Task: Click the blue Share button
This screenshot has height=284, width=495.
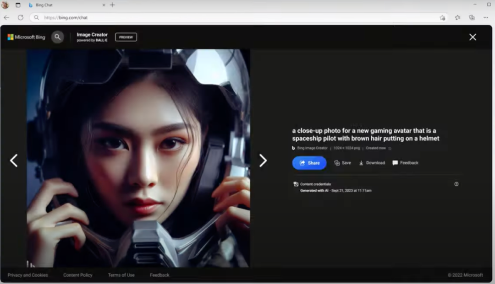Action: coord(309,163)
